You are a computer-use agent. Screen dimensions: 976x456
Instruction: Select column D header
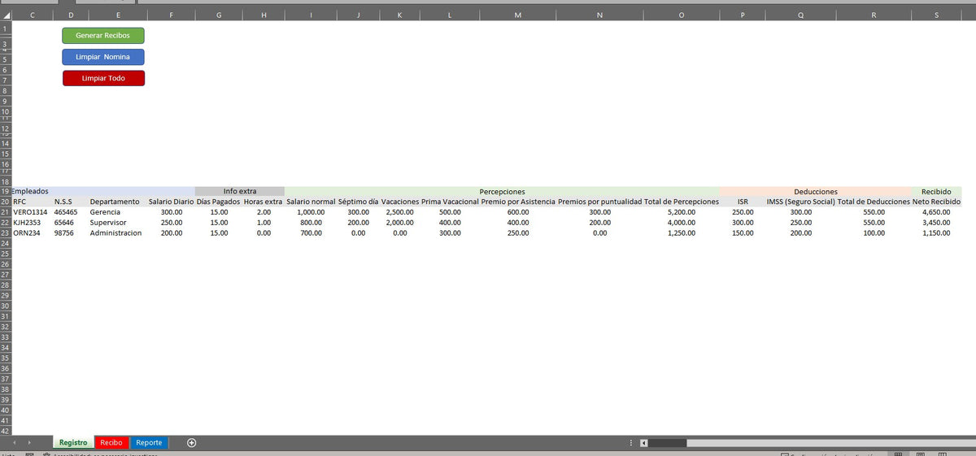pos(71,15)
